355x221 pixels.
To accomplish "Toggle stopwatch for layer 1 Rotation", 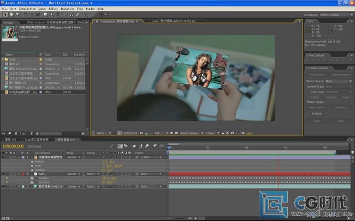I will pyautogui.click(x=32, y=170).
